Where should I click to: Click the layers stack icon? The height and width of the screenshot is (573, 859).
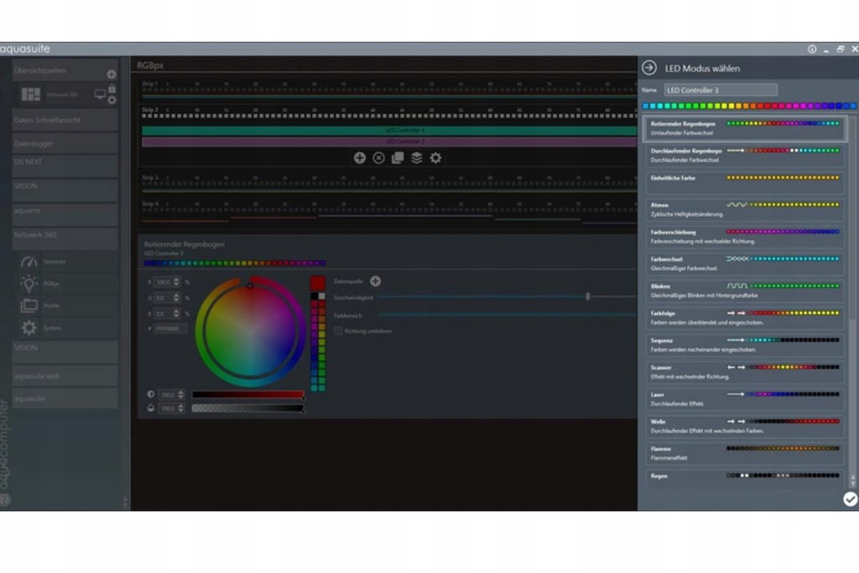pos(416,158)
